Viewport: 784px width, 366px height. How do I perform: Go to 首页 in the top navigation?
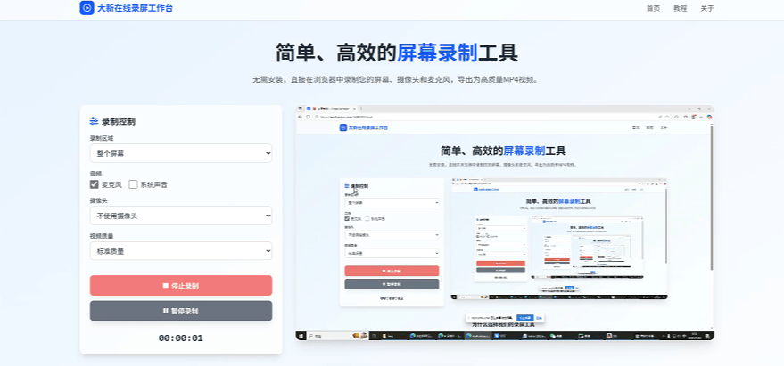[653, 8]
